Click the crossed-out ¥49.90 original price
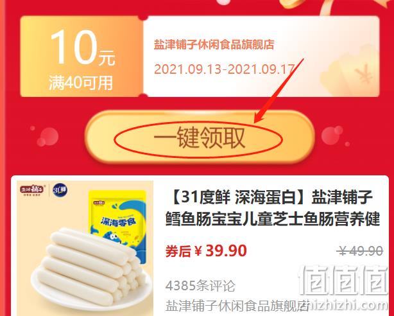The image size is (394, 316). coord(360,250)
